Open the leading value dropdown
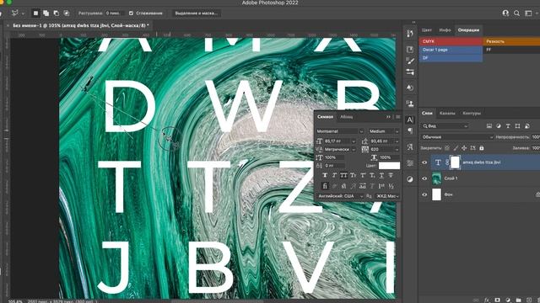The height and width of the screenshot is (303, 540). (397, 141)
